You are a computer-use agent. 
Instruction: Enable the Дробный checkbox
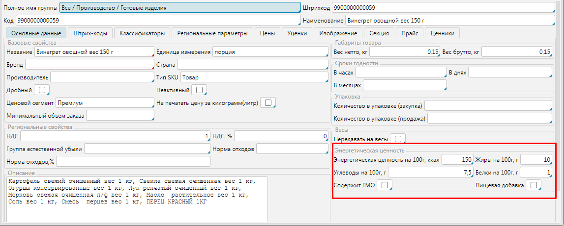41,90
